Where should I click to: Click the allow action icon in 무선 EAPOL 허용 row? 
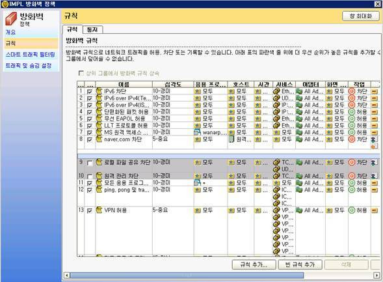click(x=352, y=119)
